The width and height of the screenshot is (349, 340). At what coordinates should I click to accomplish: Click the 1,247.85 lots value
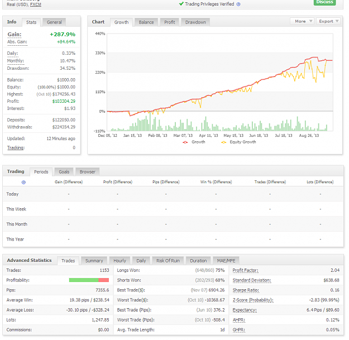tap(101, 320)
